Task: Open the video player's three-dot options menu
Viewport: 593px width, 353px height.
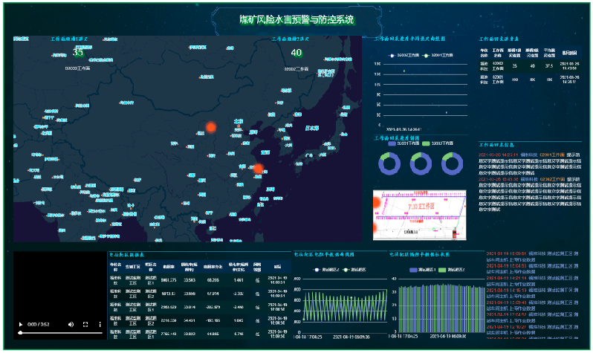Action: (99, 324)
